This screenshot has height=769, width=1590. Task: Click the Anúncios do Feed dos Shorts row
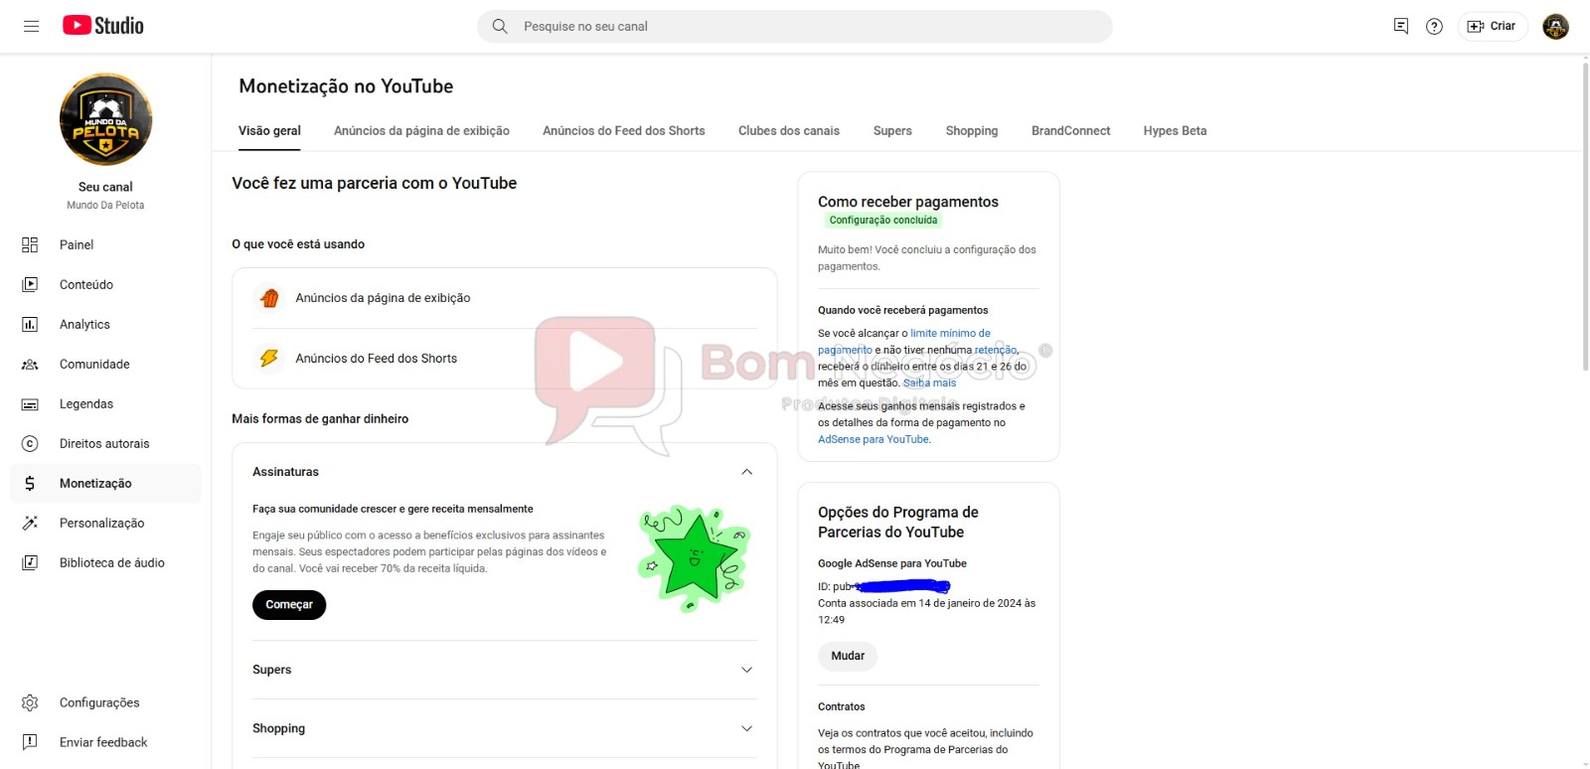(x=505, y=359)
